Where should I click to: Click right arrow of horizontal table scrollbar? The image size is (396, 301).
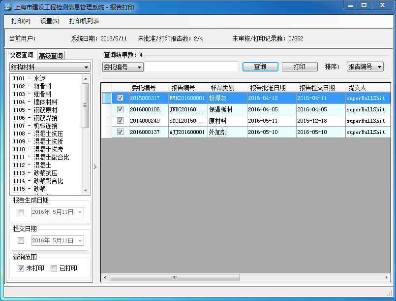click(x=387, y=278)
